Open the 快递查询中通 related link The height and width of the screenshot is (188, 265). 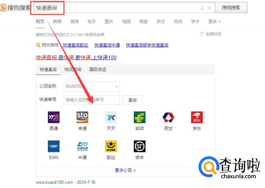(x=107, y=45)
